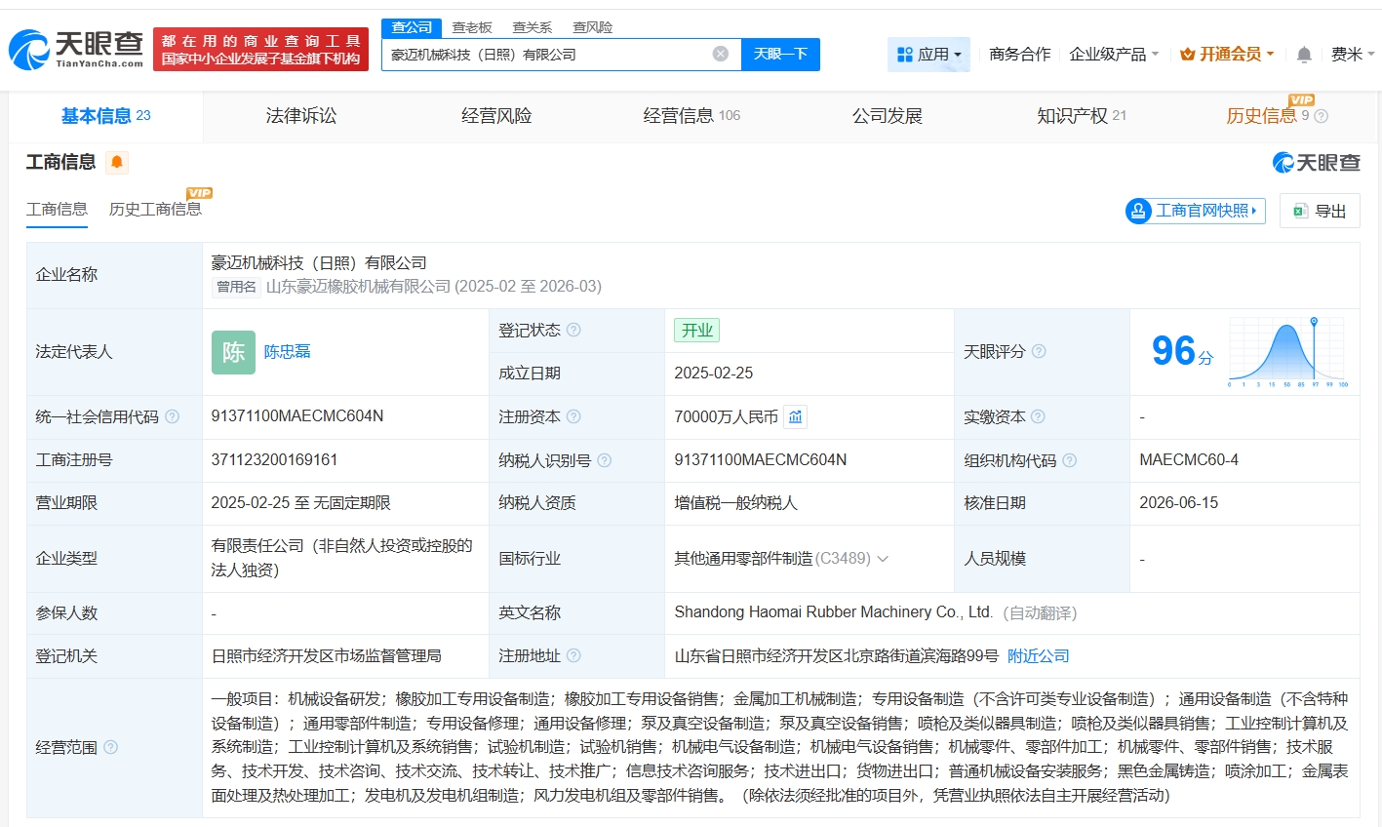Switch to the 经营信息 tab
Screen dimensions: 1382x827
point(691,116)
